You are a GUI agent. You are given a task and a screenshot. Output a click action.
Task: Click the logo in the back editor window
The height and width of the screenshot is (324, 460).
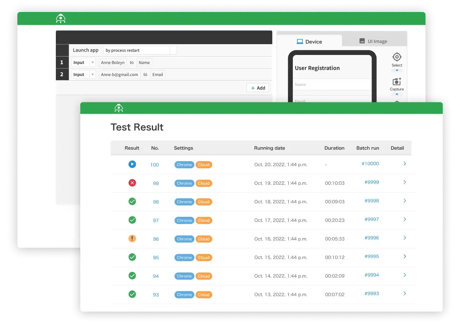click(x=61, y=19)
